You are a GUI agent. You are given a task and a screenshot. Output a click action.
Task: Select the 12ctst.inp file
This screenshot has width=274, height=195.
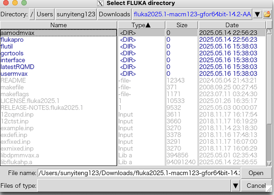tap(15, 122)
